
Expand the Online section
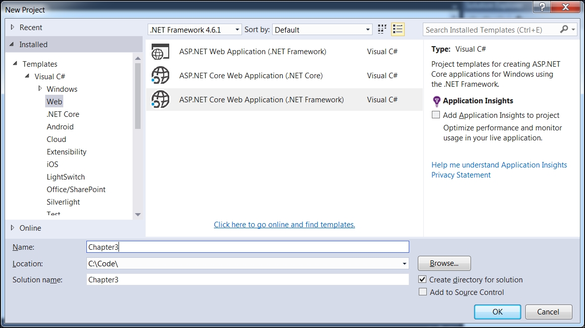click(x=13, y=228)
